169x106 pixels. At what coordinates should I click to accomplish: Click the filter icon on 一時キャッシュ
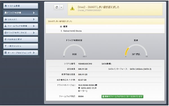(x=6, y=46)
